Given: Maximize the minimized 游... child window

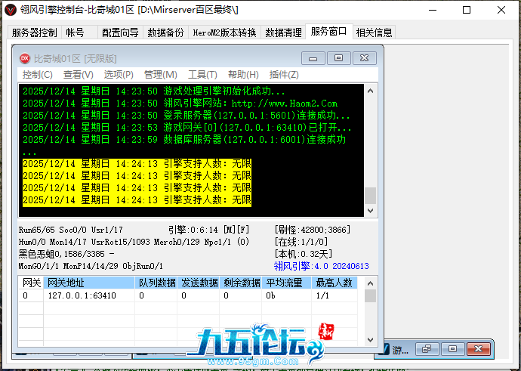Looking at the screenshot, I should (x=452, y=349).
